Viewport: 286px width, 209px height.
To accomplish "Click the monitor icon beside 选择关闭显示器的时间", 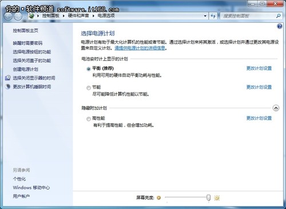I will pyautogui.click(x=8, y=77).
